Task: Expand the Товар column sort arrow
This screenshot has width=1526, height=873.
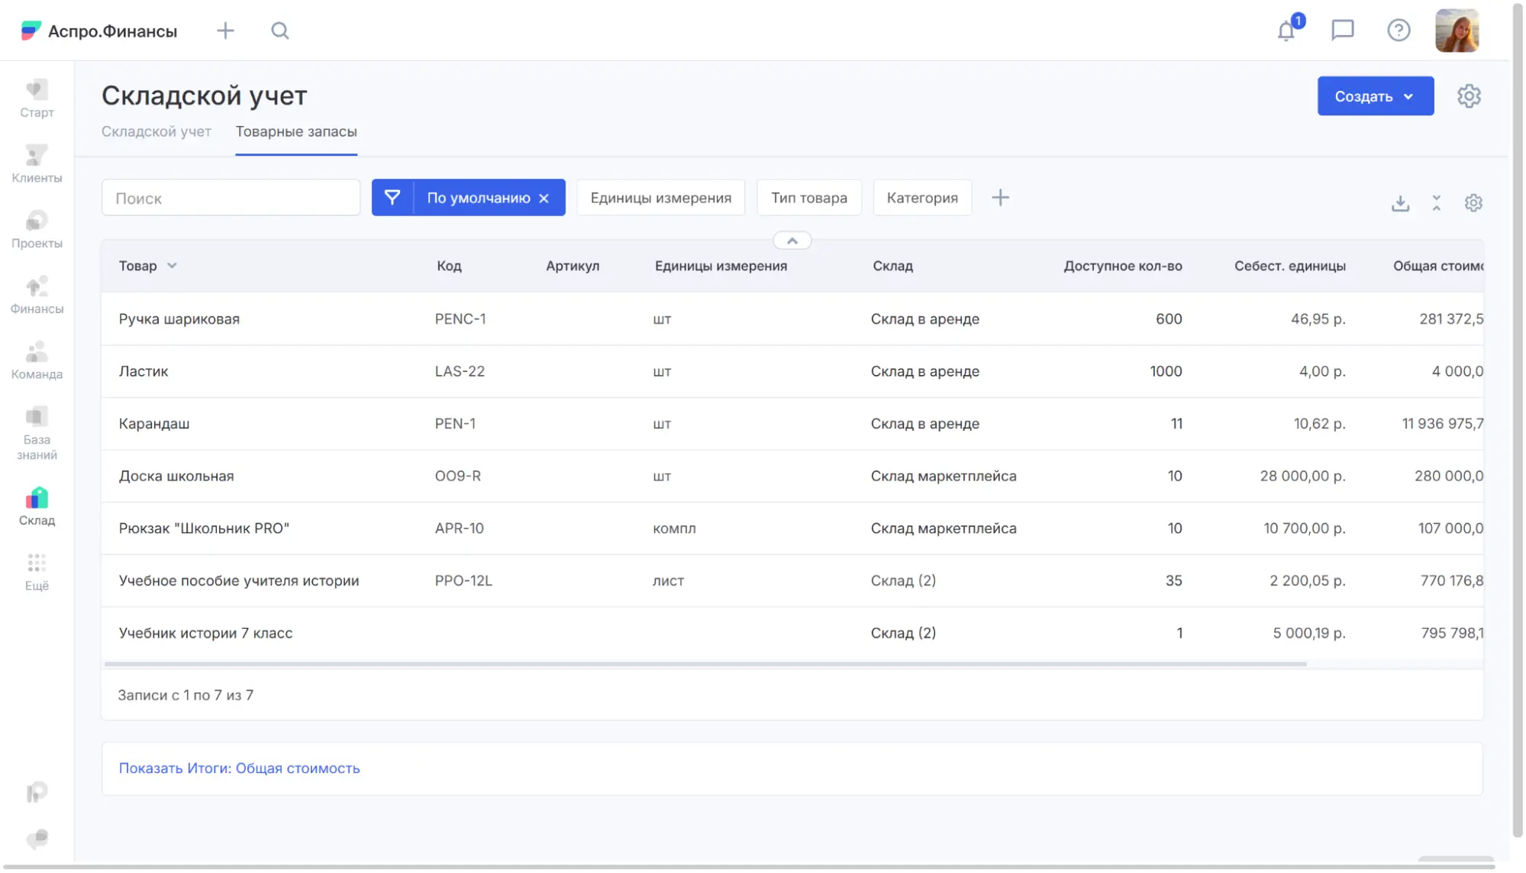Action: click(x=172, y=266)
